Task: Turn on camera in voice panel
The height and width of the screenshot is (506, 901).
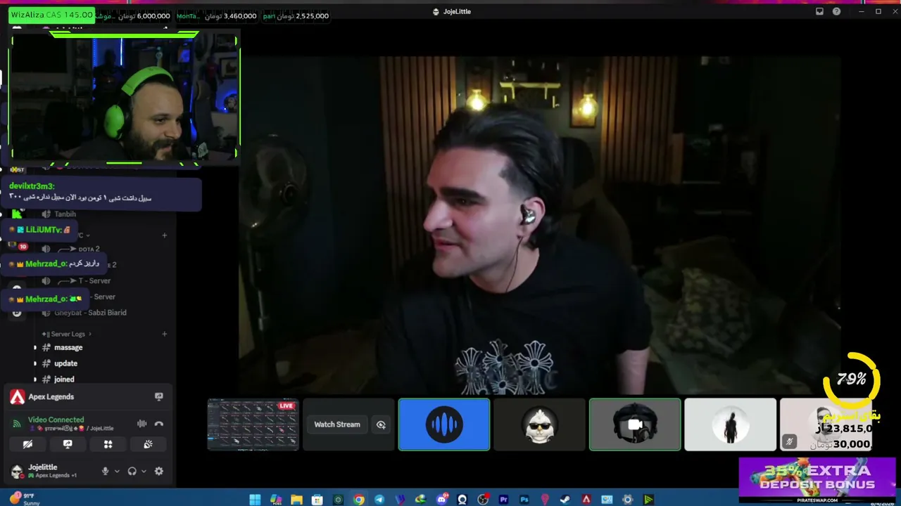Action: point(27,444)
